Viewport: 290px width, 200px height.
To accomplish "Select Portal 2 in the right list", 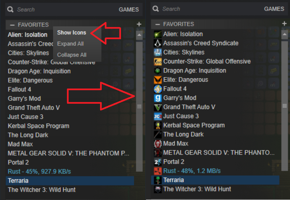I will pyautogui.click(x=174, y=162).
